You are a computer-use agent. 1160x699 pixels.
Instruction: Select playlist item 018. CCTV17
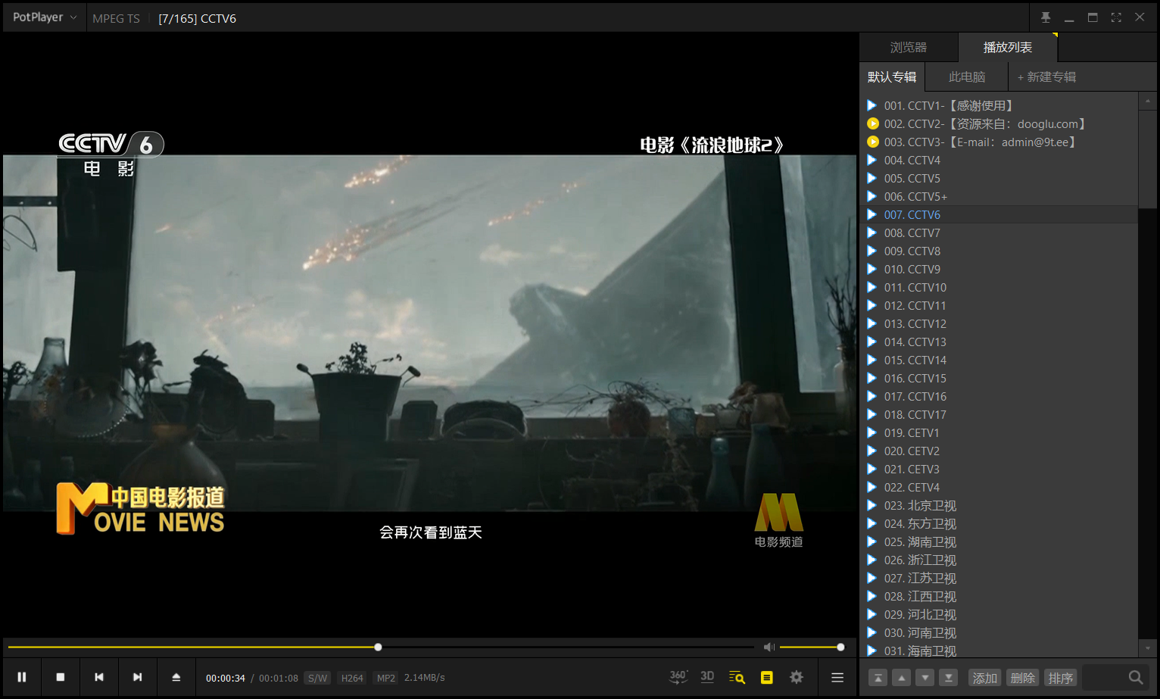click(x=999, y=414)
